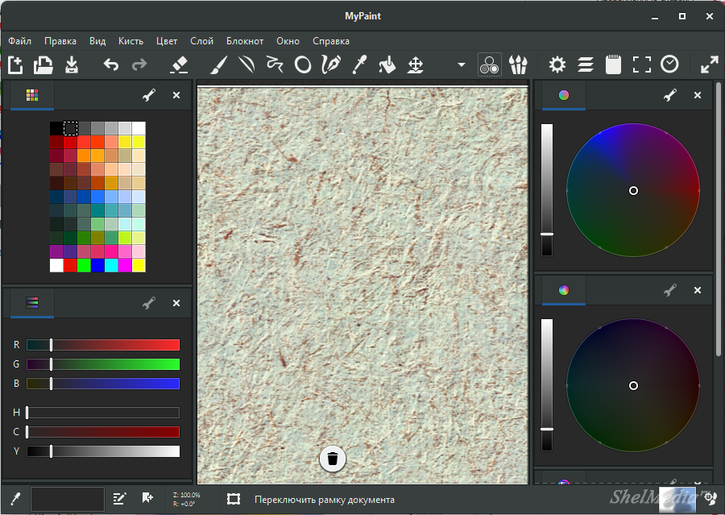Adjust the R red slider
The width and height of the screenshot is (725, 515).
click(103, 345)
